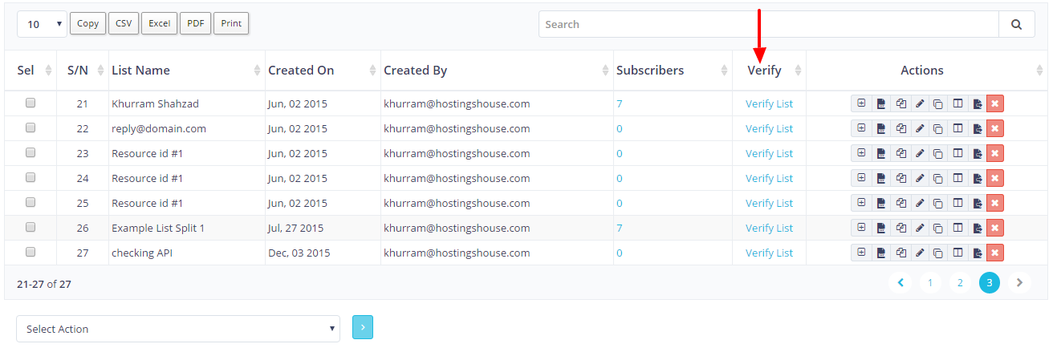The image size is (1053, 348).
Task: Click the pencil edit icon for Khurram Shahzad list
Action: (x=920, y=103)
